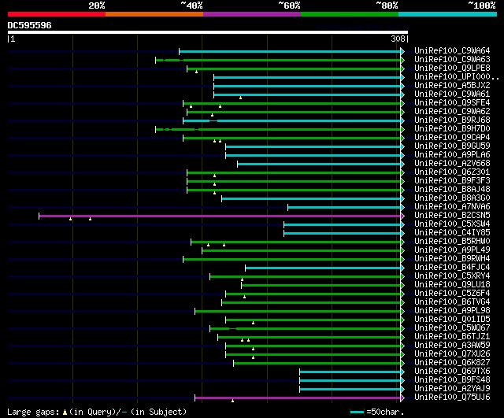Image resolution: width=504 pixels, height=418 pixels.
Task: Click the white query sequence bar
Action: point(208,32)
